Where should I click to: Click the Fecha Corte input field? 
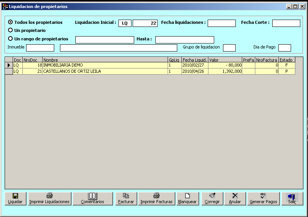[x=286, y=23]
